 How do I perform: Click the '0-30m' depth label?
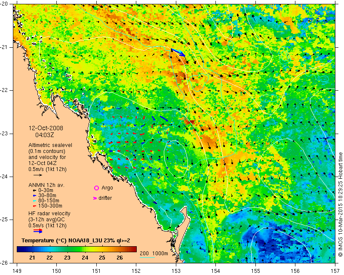coord(46,190)
